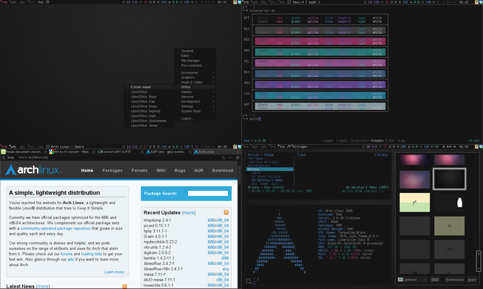Click previous track icon in Nitrogen workspace bar
This screenshot has height=289, width=483.
(444, 147)
